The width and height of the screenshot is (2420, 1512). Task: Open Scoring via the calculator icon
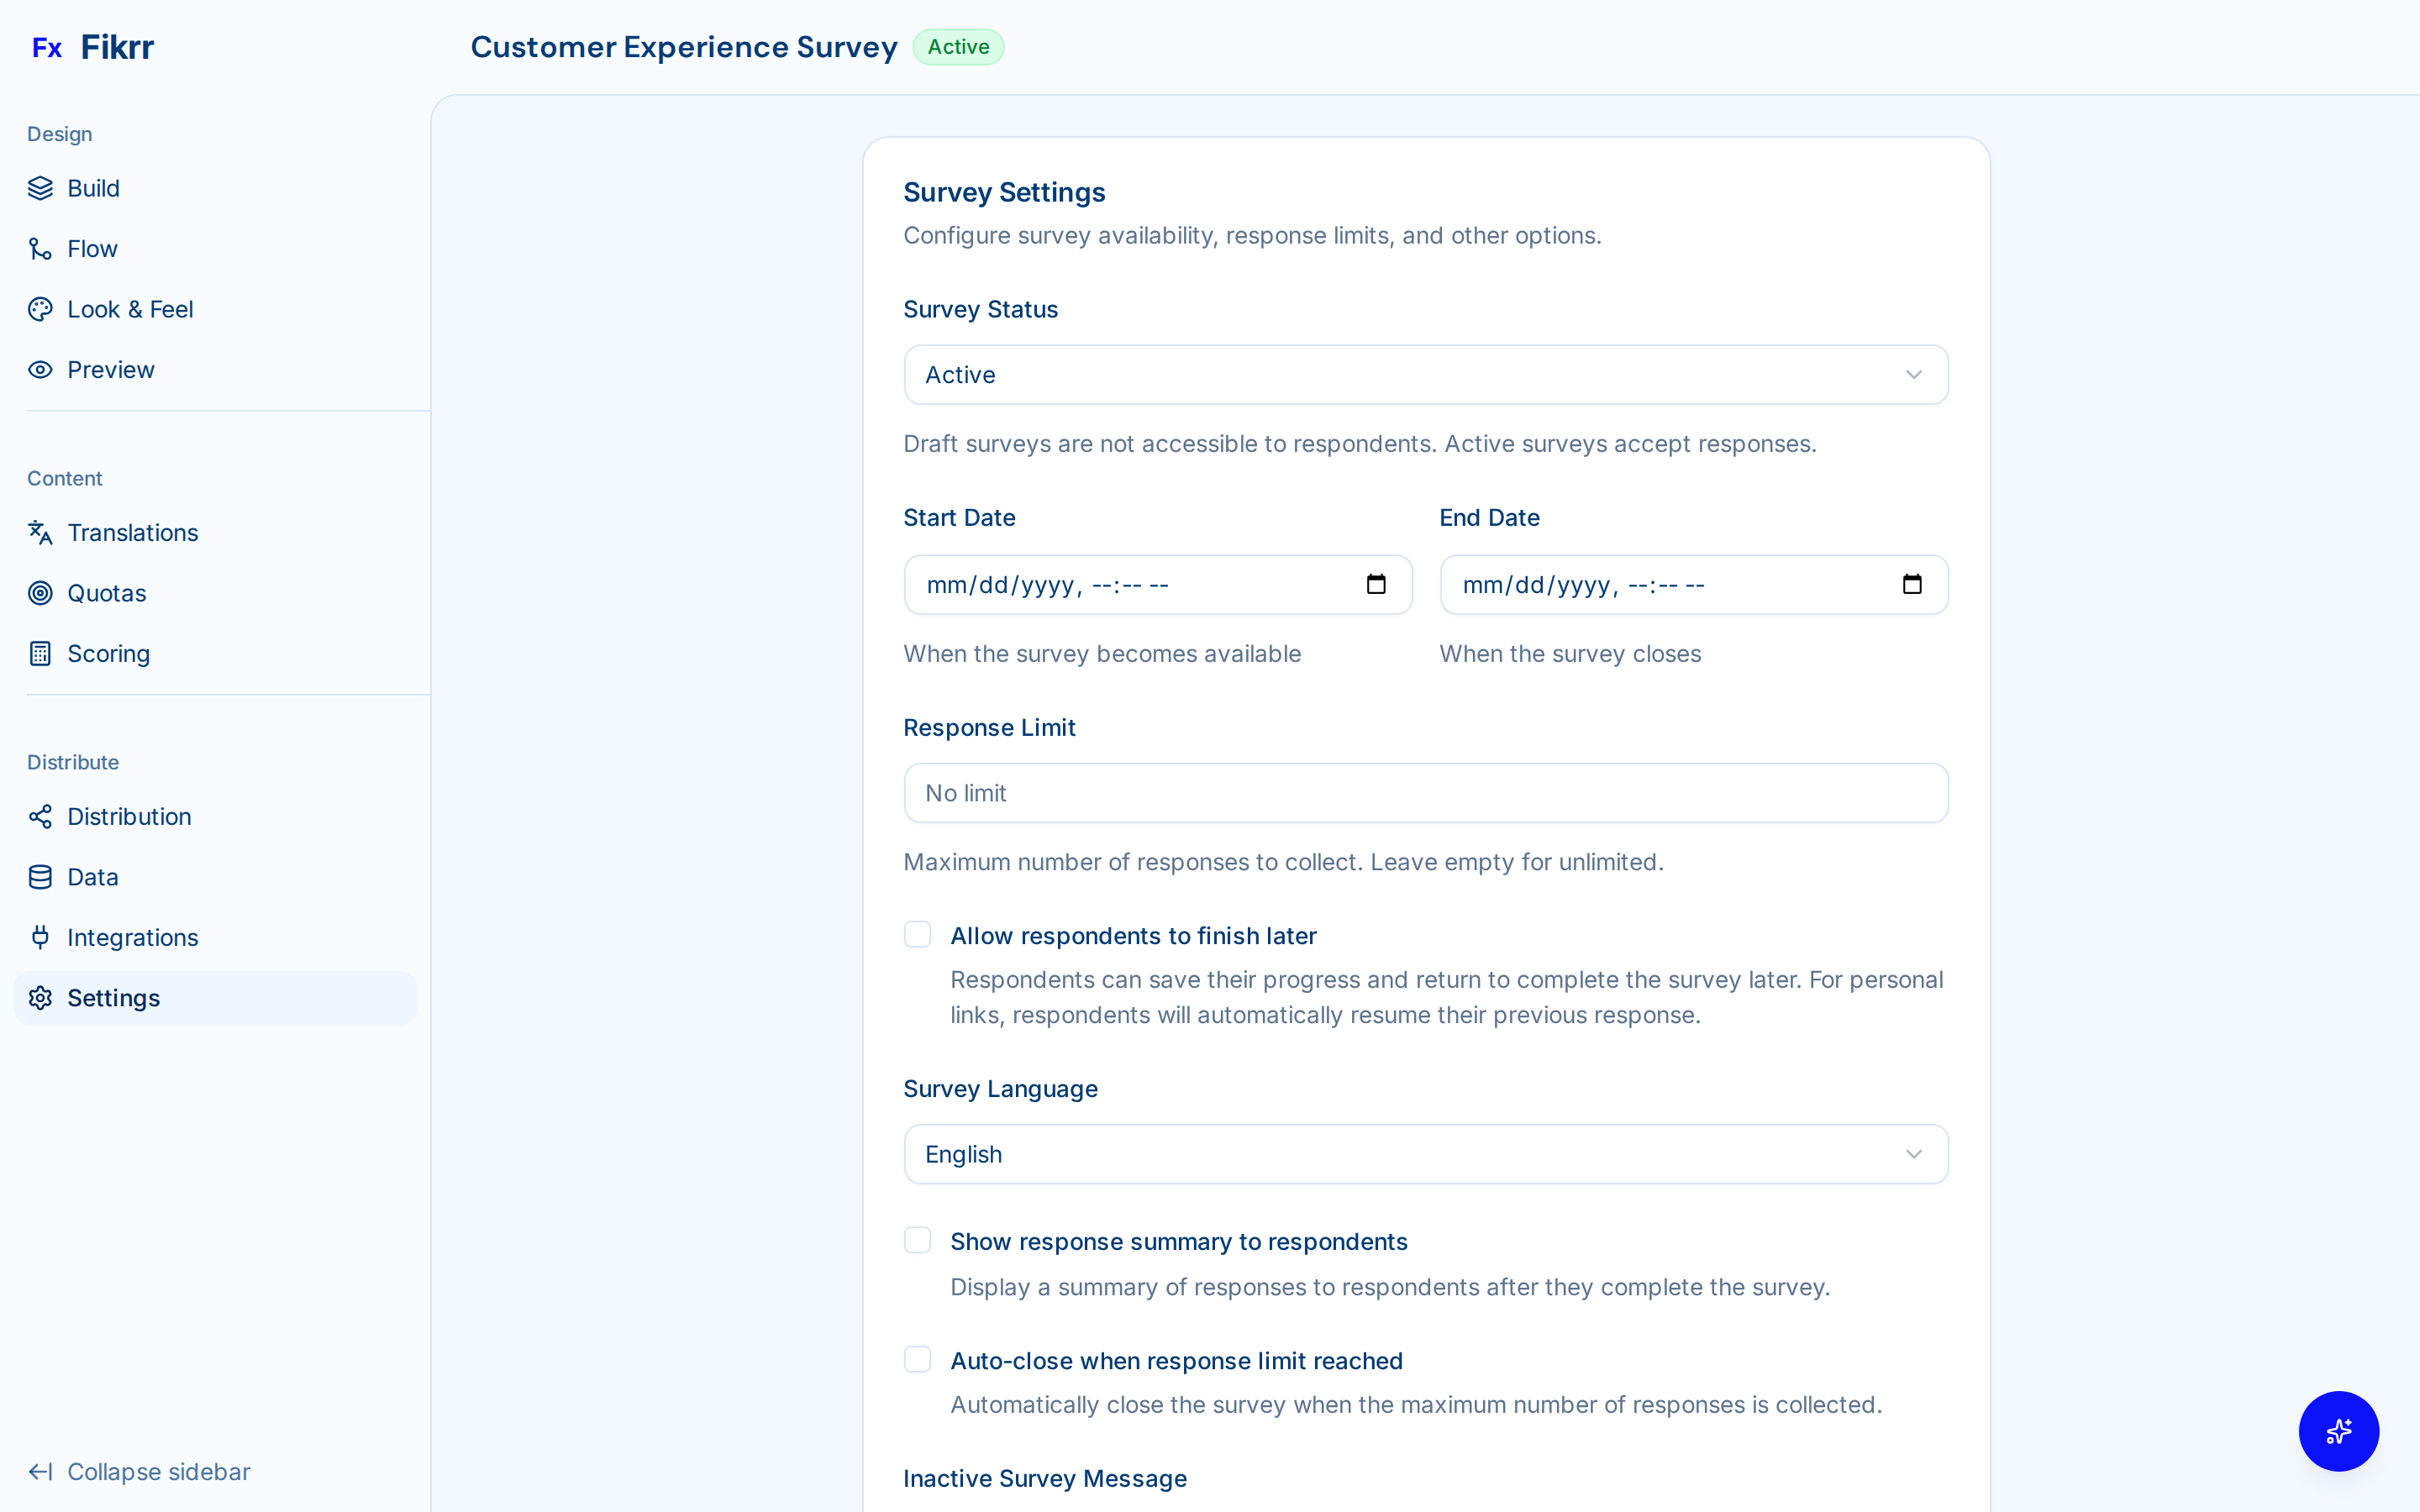click(x=40, y=653)
